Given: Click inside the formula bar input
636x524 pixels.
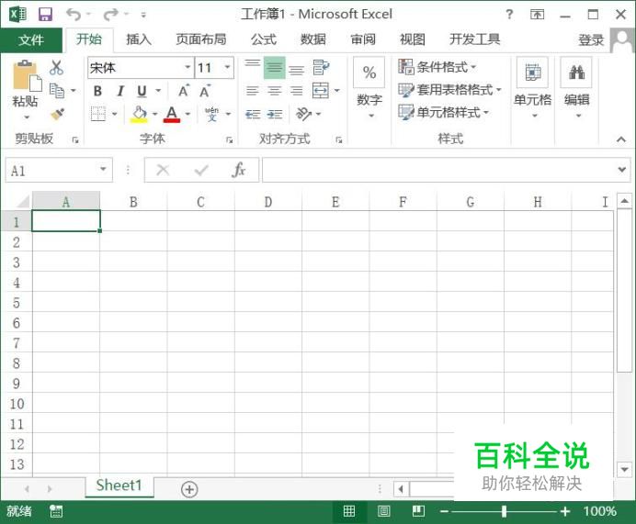Looking at the screenshot, I should point(439,170).
